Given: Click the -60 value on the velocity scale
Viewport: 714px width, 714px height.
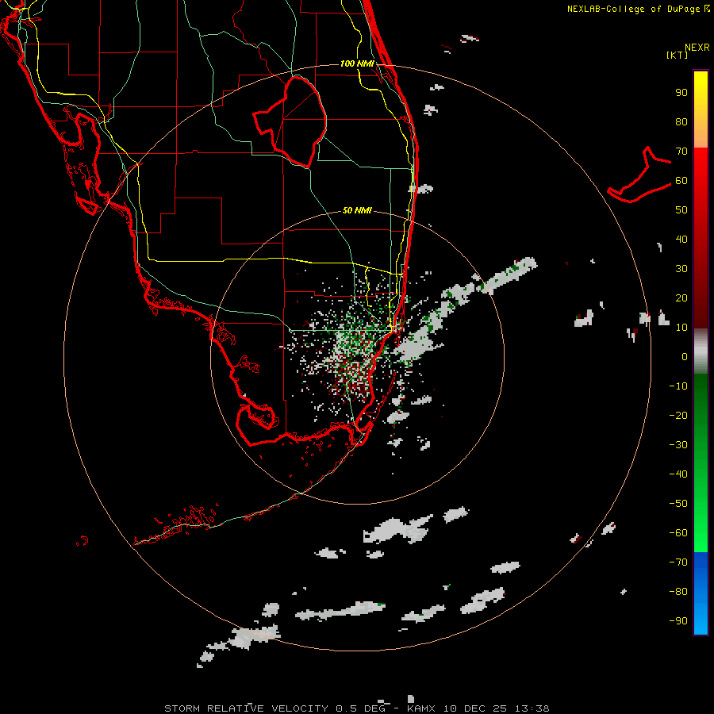Looking at the screenshot, I should coord(678,533).
